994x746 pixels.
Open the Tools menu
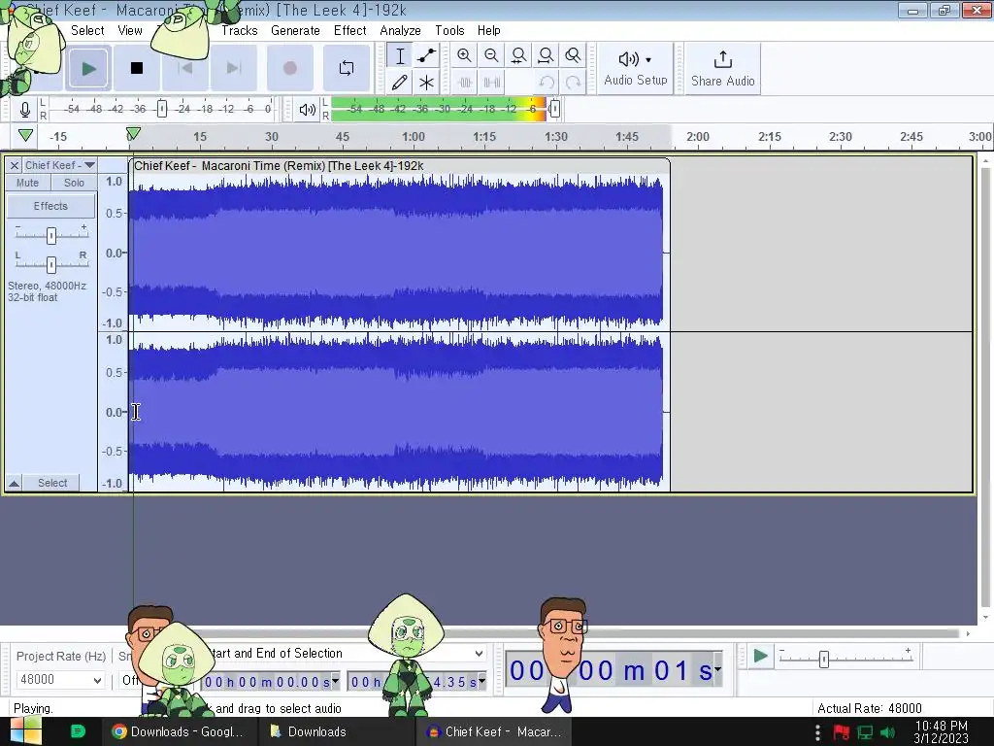tap(449, 30)
